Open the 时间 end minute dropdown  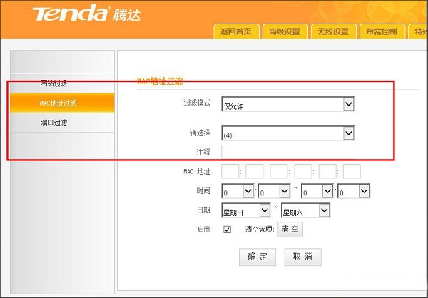(x=354, y=191)
